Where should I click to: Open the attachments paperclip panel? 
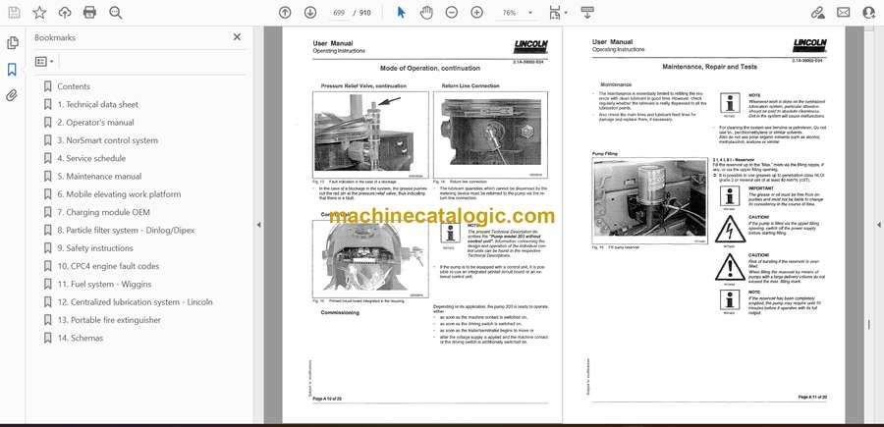pyautogui.click(x=13, y=95)
